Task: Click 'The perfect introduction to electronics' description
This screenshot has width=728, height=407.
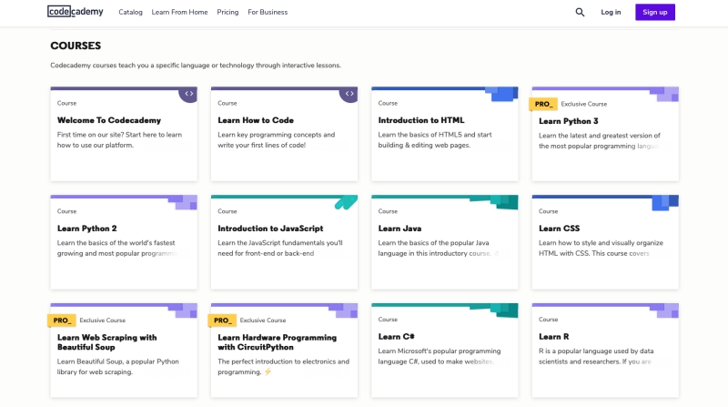Action: [x=283, y=367]
